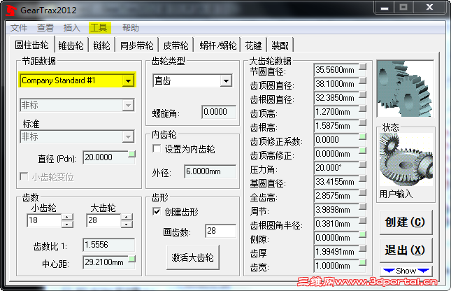The height and width of the screenshot is (291, 451).
Task: Click the indicator square beside 压力角
Action: (363, 164)
